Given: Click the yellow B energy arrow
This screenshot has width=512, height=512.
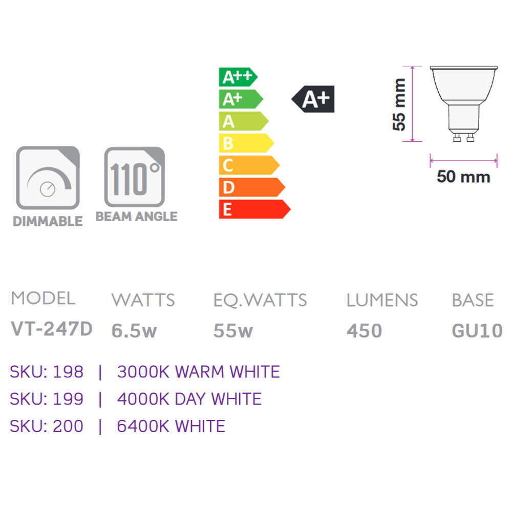Looking at the screenshot, I should [247, 143].
